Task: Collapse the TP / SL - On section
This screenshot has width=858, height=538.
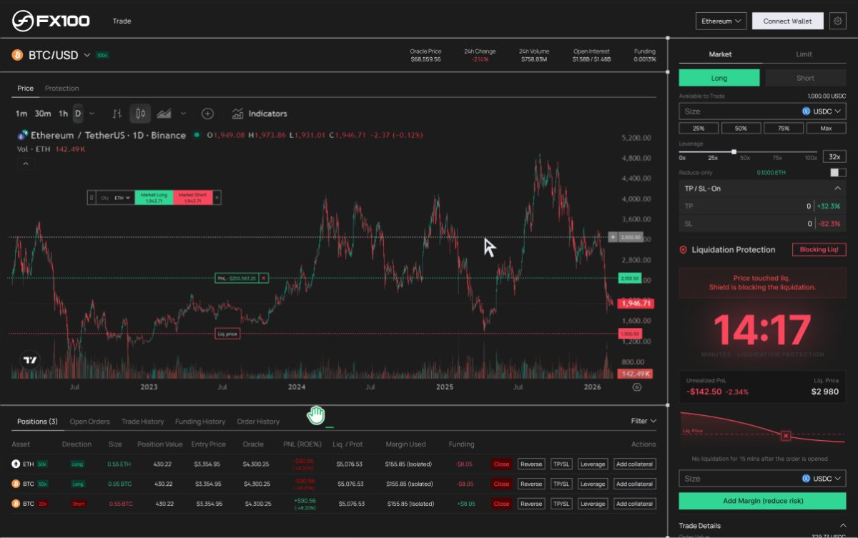Action: [x=838, y=188]
